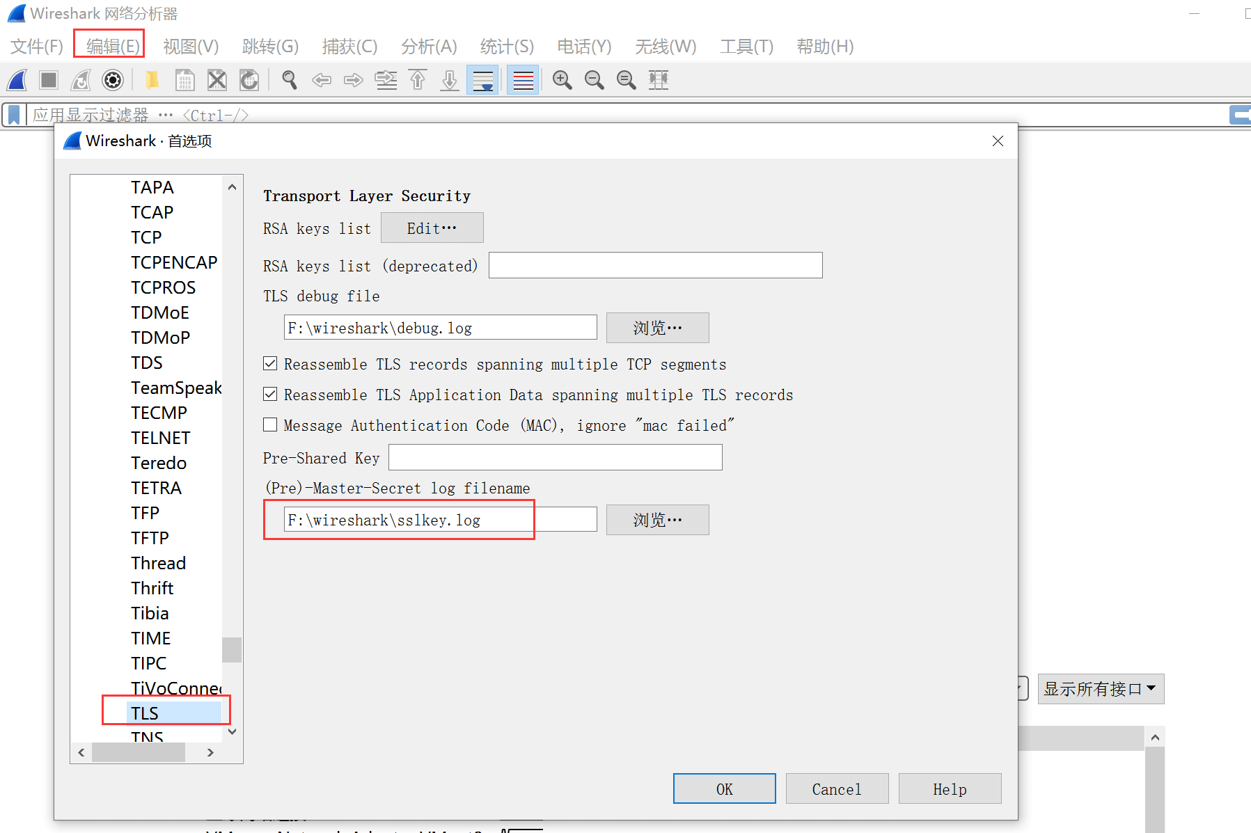The width and height of the screenshot is (1251, 833).
Task: Find a packet with magnifier icon
Action: click(289, 80)
